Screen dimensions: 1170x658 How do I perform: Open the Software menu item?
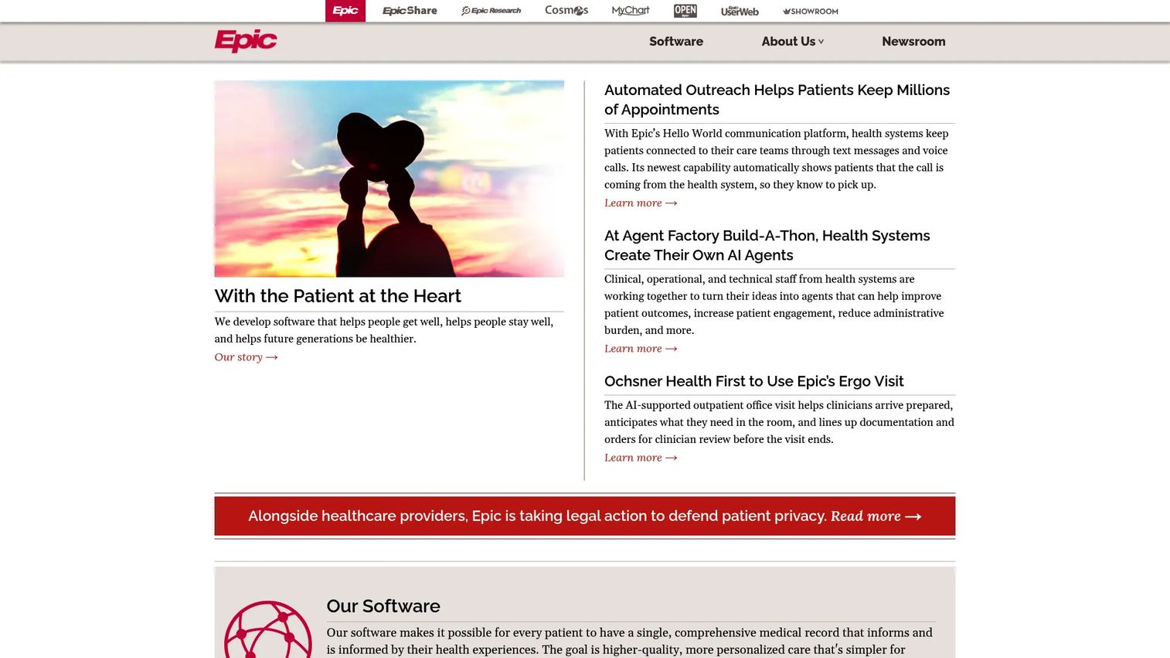coord(676,42)
